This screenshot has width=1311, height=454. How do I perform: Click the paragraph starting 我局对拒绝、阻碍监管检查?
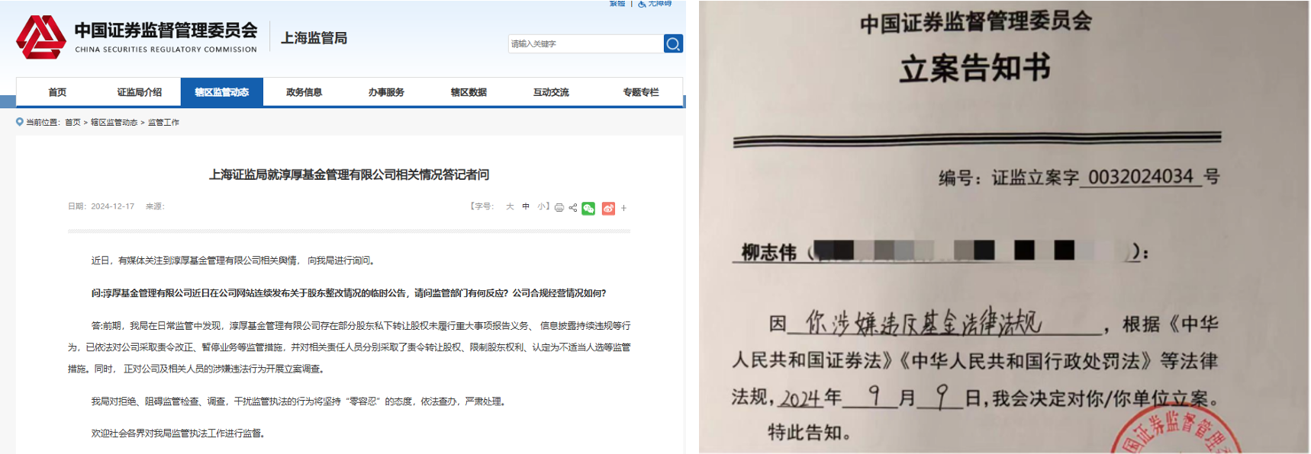(299, 401)
